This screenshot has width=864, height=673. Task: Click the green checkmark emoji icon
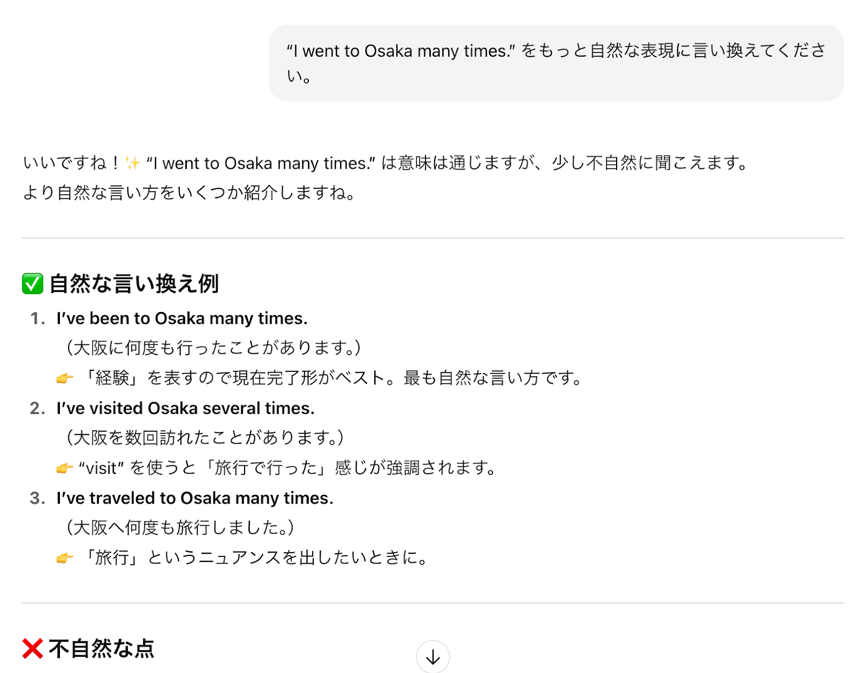(x=32, y=284)
